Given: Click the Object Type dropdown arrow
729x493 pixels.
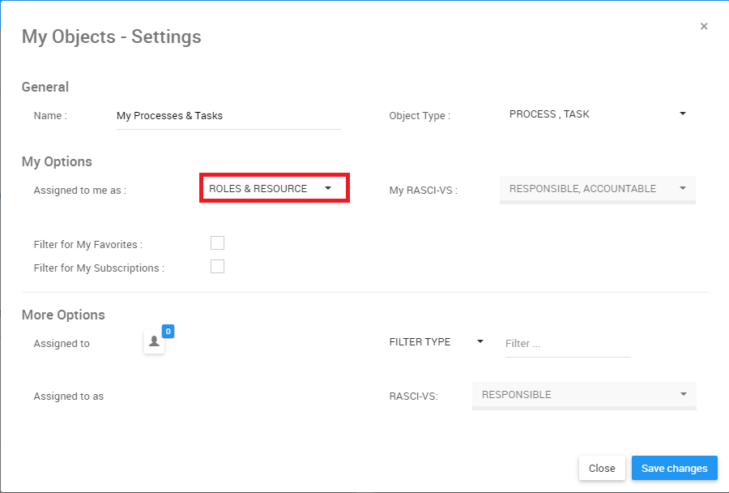Looking at the screenshot, I should click(683, 114).
